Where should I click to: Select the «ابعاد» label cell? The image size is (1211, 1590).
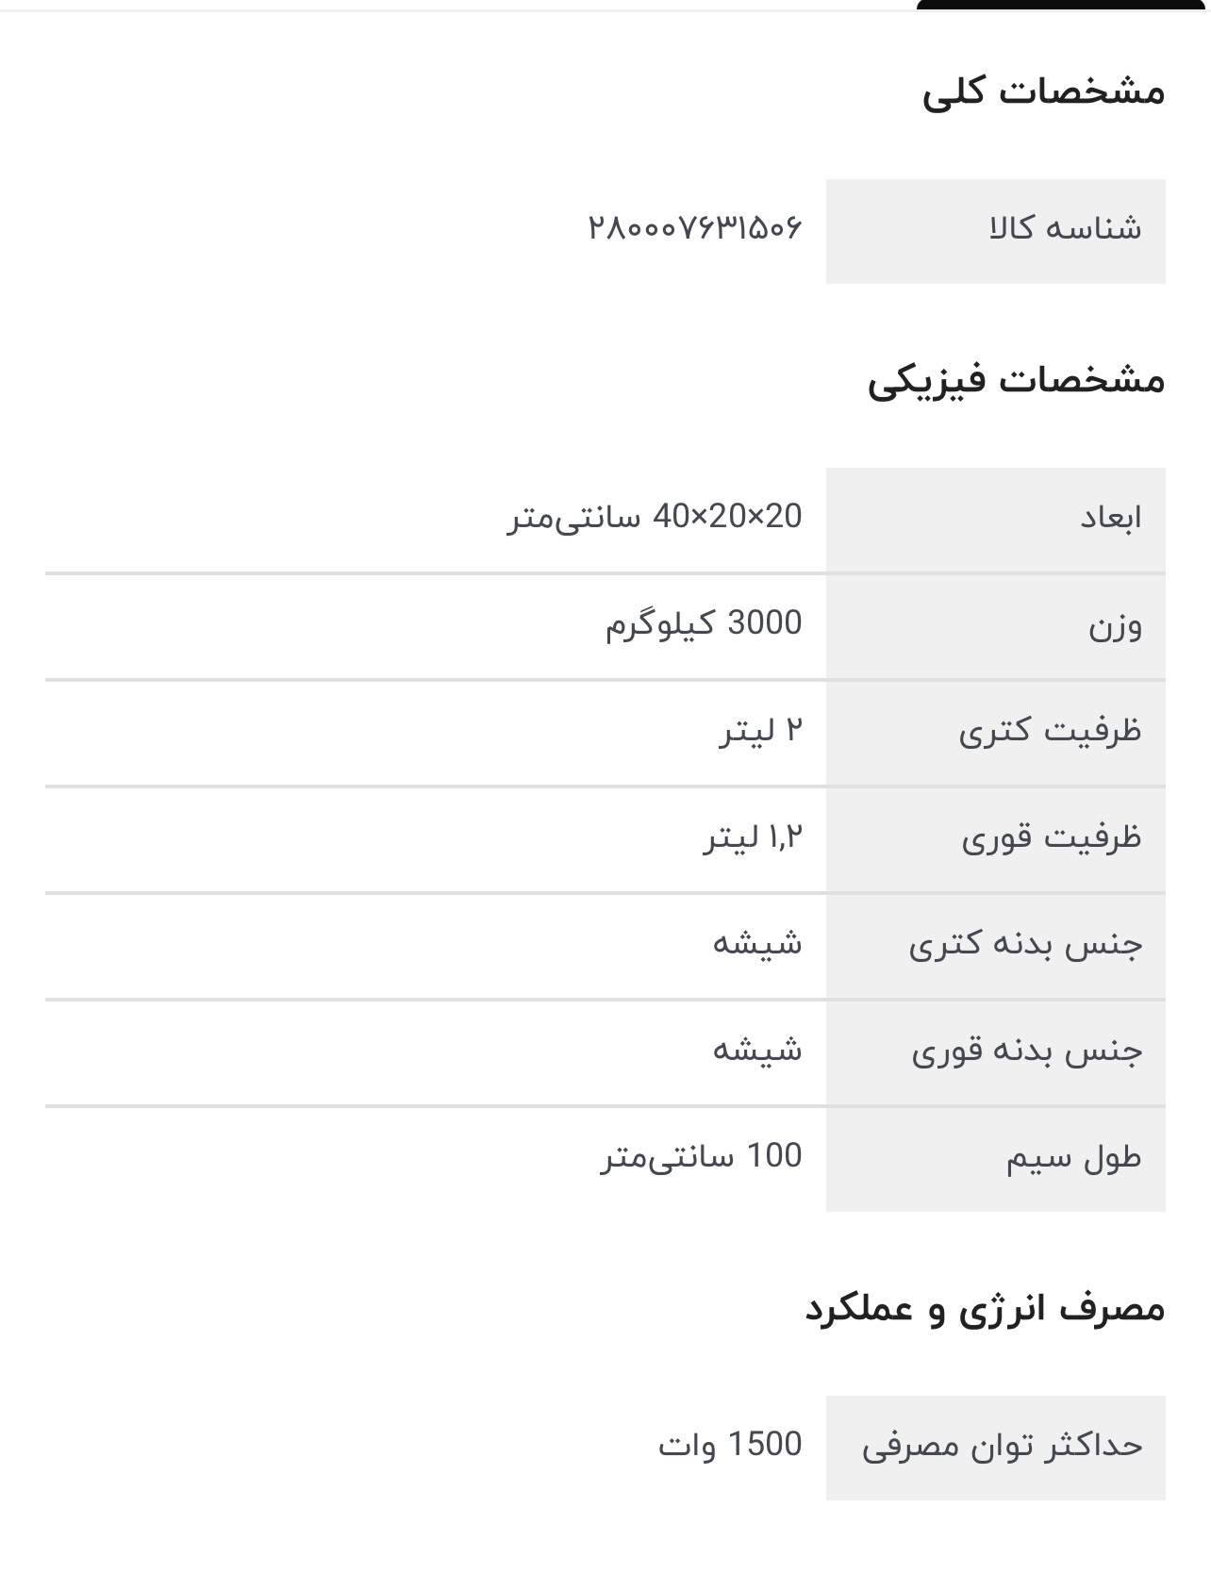coord(995,518)
